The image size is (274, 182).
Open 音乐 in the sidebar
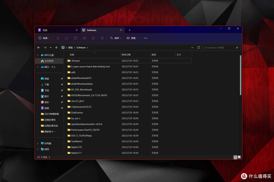(x=46, y=102)
